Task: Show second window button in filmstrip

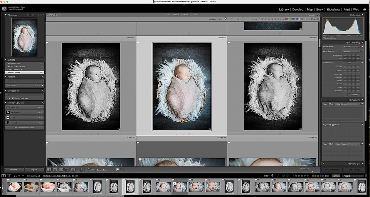Action: click(9, 176)
